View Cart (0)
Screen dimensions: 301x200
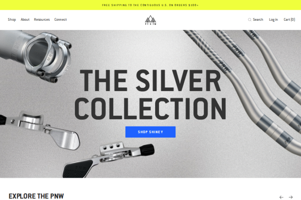(x=289, y=20)
